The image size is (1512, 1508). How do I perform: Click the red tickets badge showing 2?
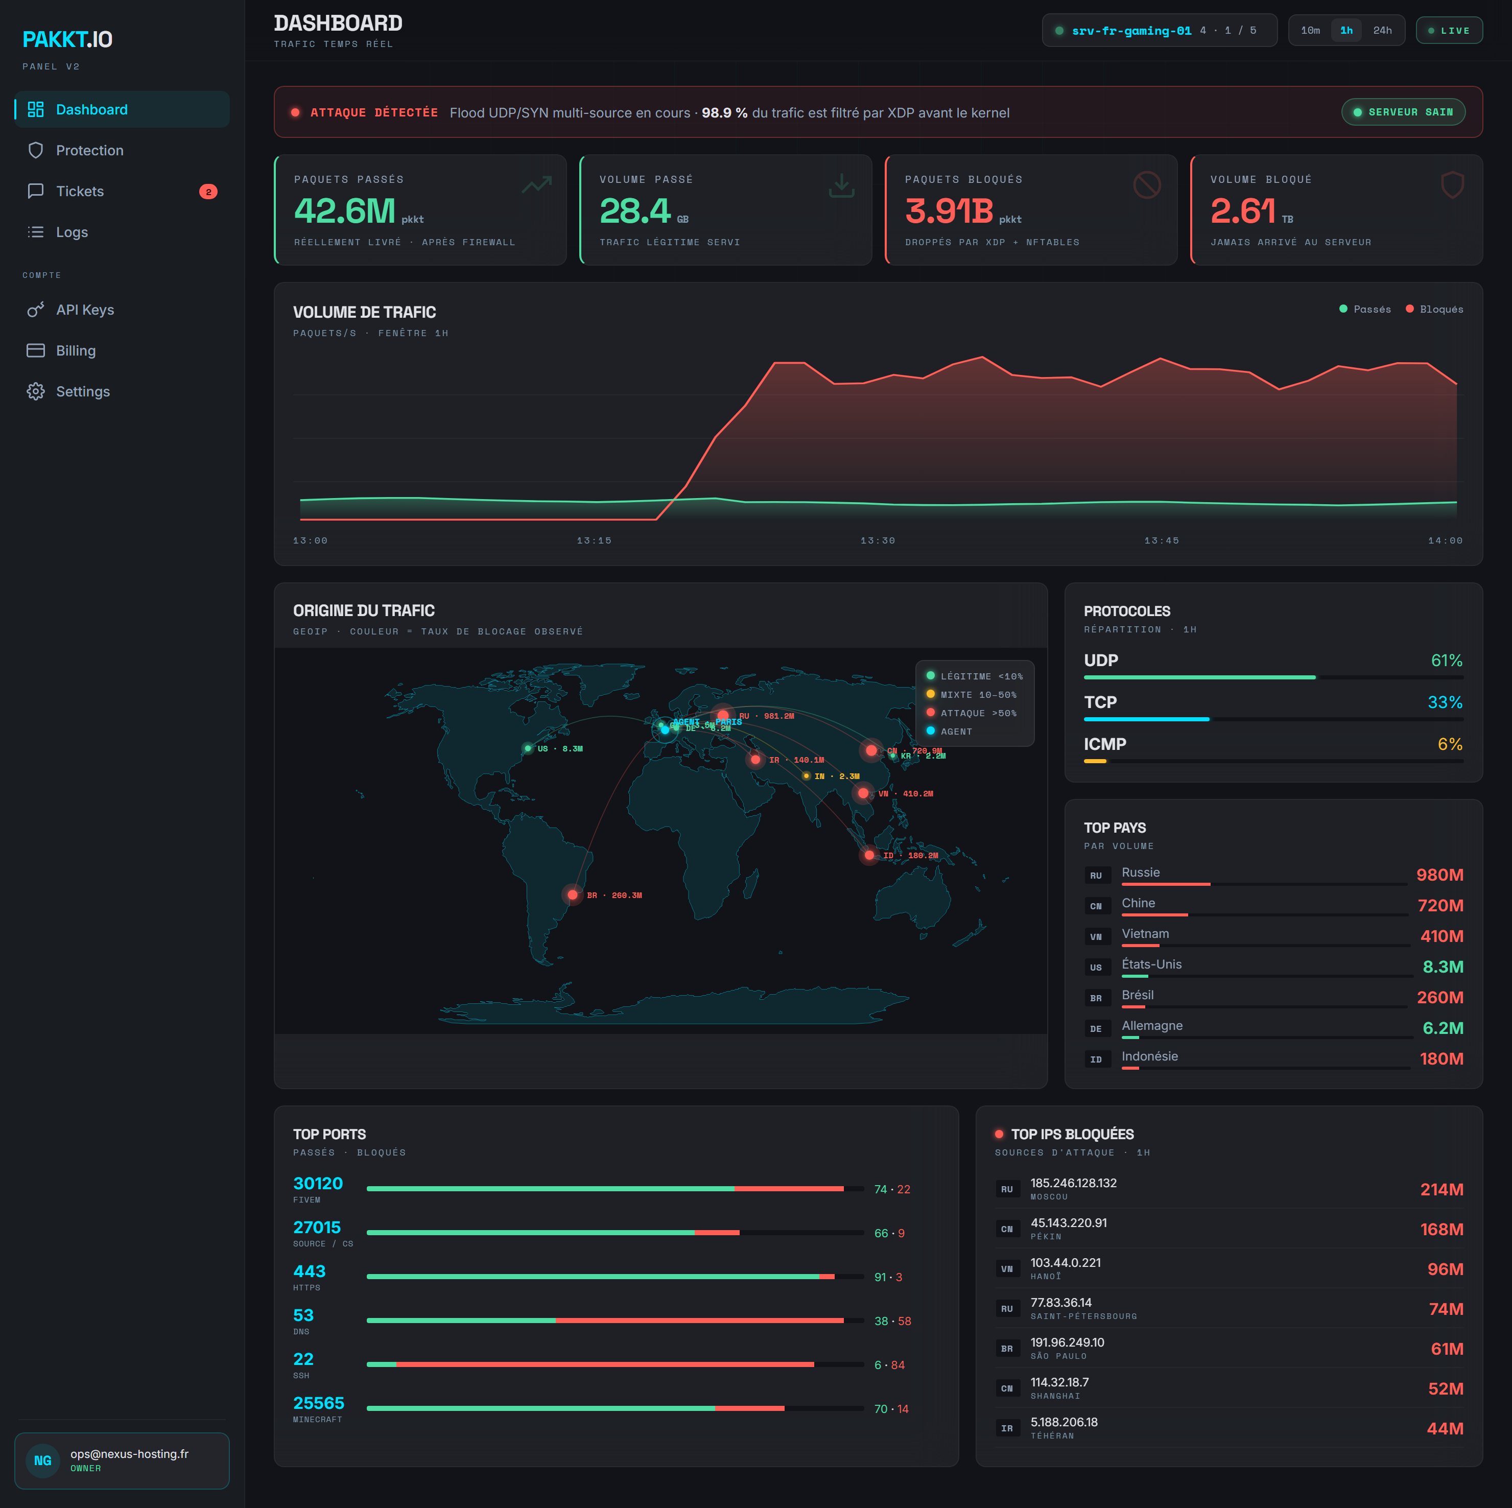click(208, 192)
